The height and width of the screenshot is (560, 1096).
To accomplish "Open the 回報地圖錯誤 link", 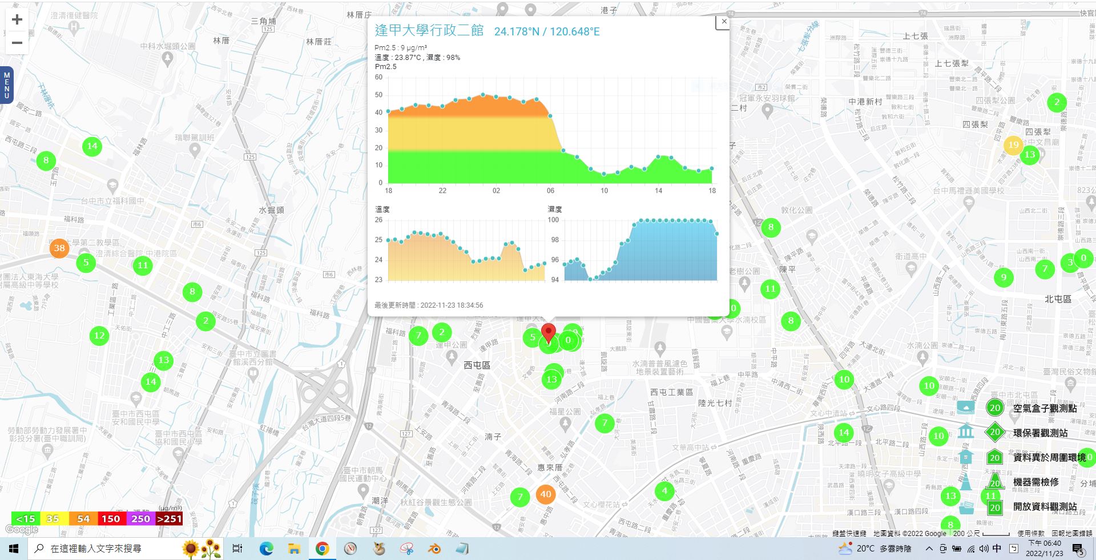I will click(1071, 534).
